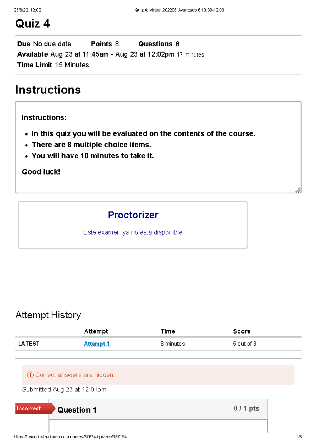The height and width of the screenshot is (447, 316).
Task: Click the 'Correct answers are hidden' banner
Action: (x=158, y=375)
